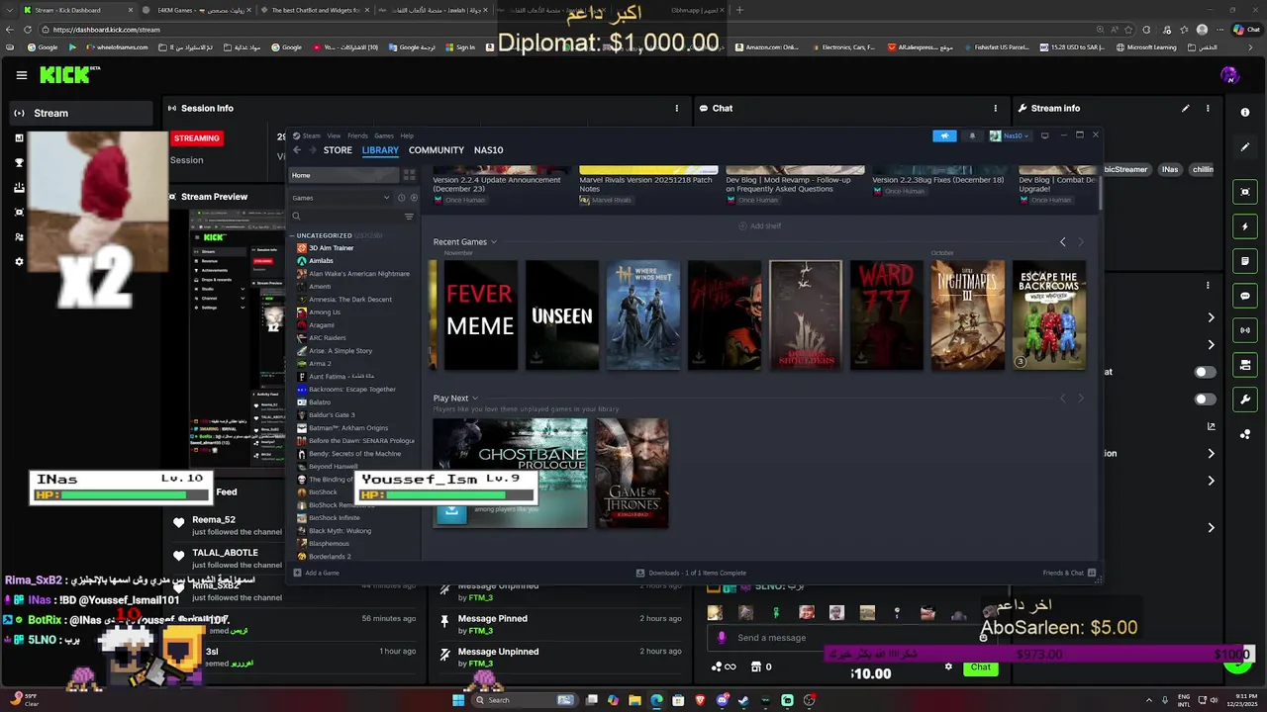Expand the first chevron row in right panel
1267x712 pixels.
(x=1211, y=317)
